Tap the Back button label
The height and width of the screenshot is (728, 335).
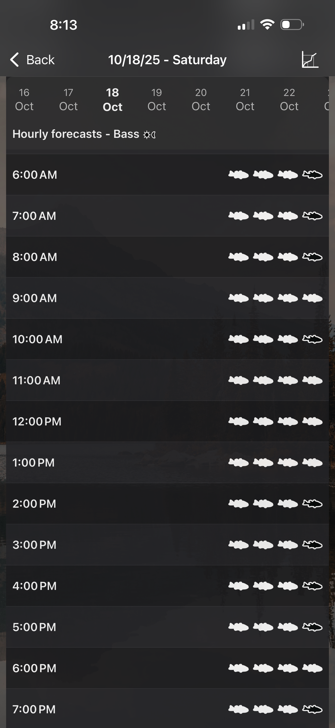(x=40, y=60)
